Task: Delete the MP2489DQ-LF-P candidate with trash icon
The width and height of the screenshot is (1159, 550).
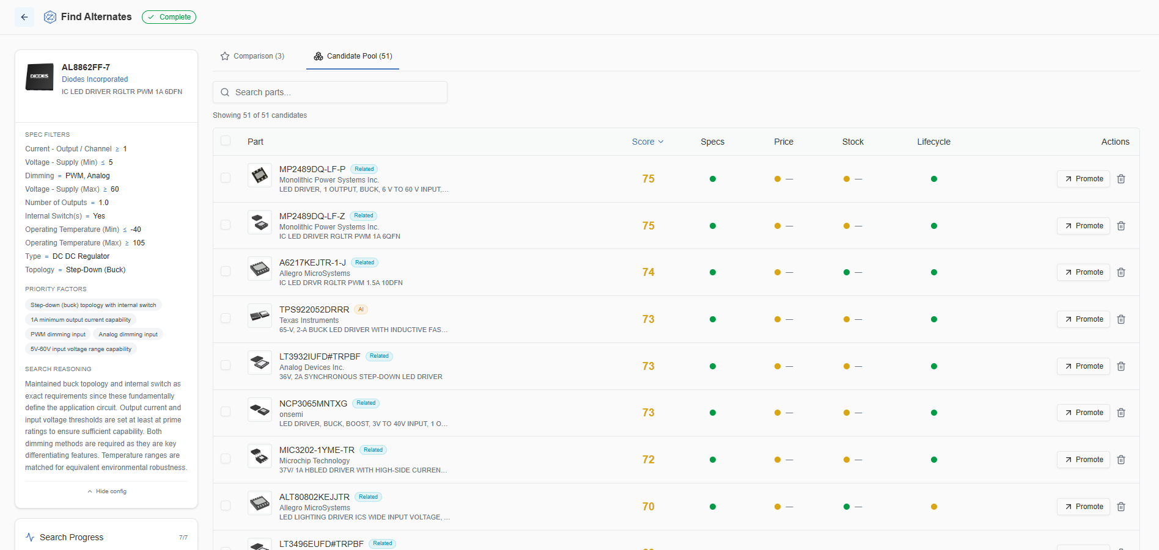Action: point(1121,179)
